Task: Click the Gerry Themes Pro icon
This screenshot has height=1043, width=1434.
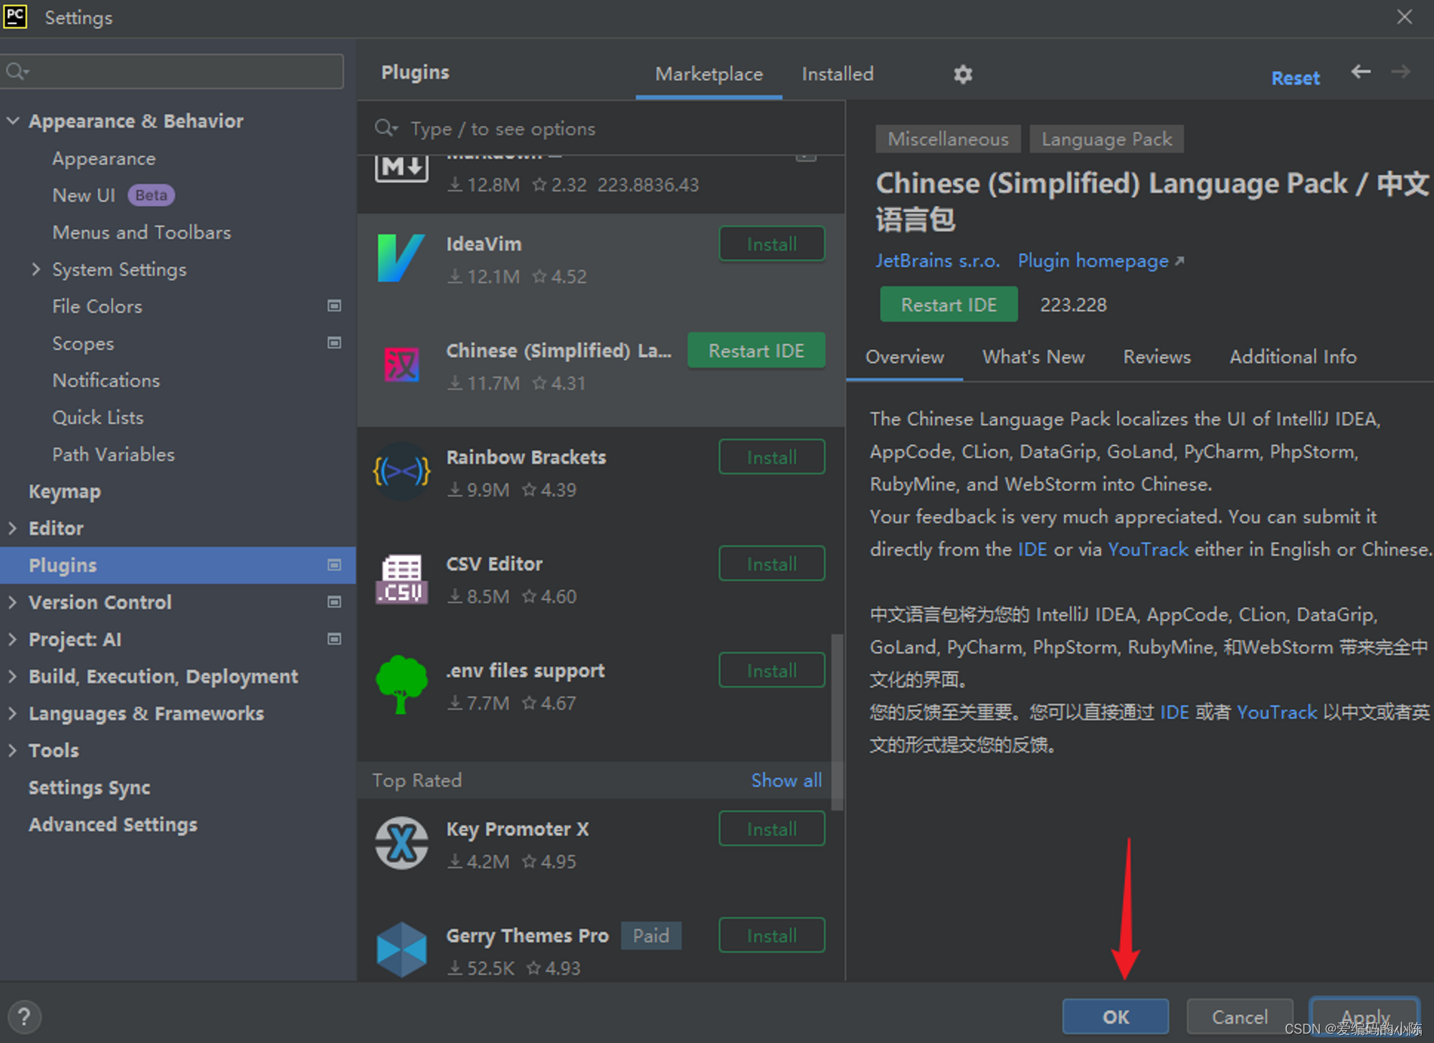Action: (x=401, y=950)
